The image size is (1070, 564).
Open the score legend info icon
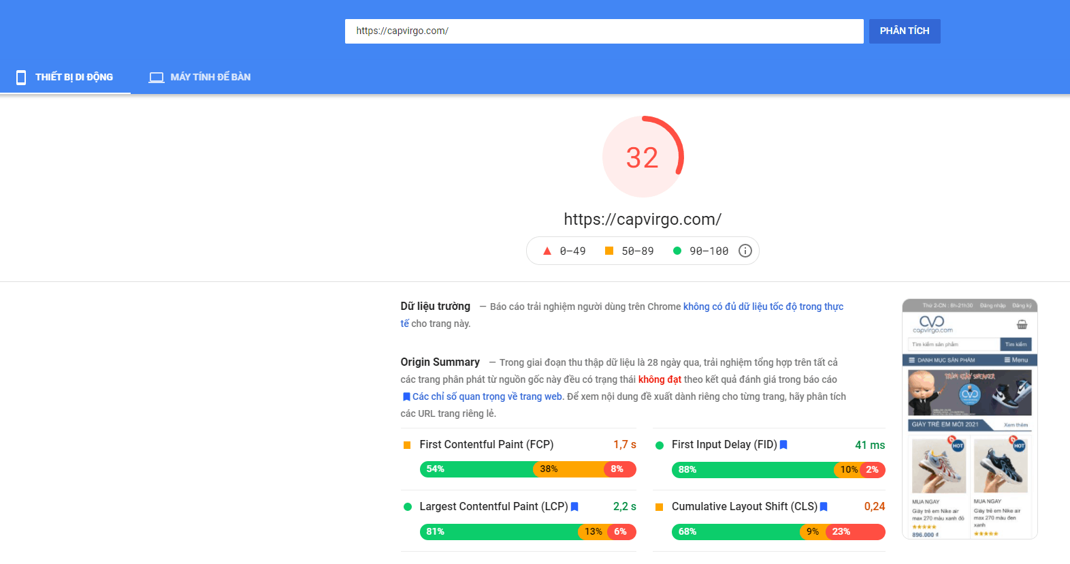pyautogui.click(x=745, y=251)
